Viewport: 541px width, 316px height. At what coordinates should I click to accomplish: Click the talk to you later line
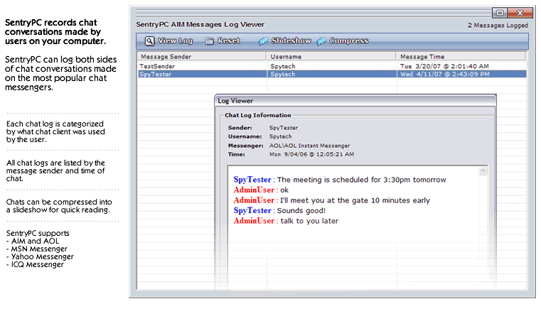point(286,221)
